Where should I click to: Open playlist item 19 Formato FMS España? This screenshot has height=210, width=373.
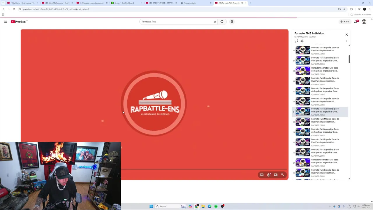coord(321,81)
